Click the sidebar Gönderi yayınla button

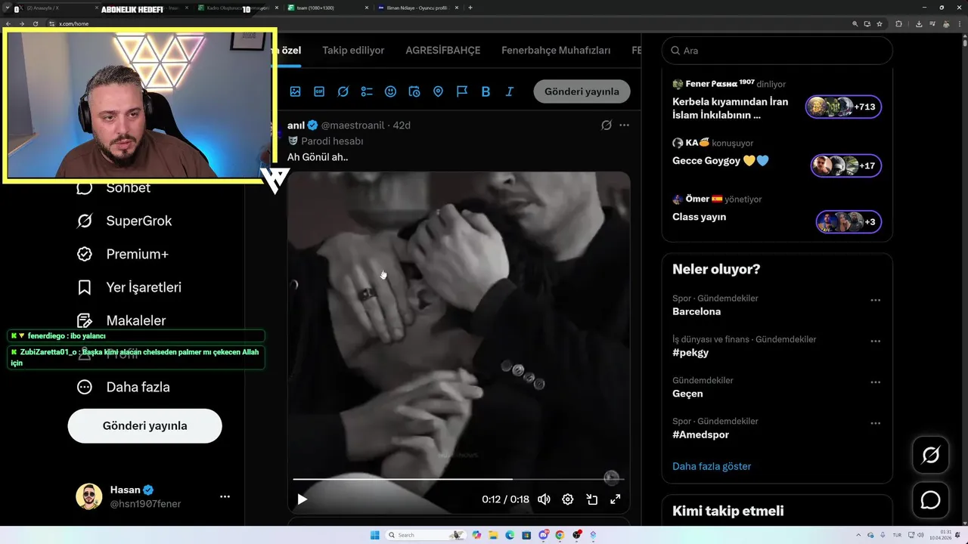[144, 425]
